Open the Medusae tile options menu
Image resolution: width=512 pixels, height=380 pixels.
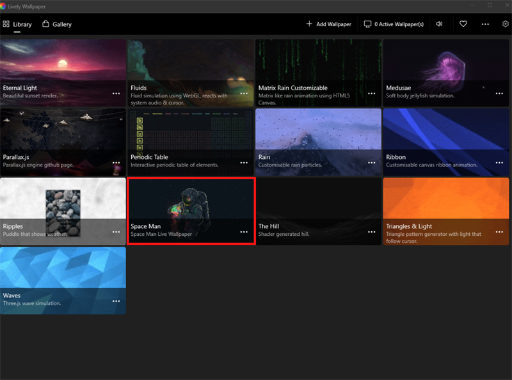pyautogui.click(x=500, y=95)
